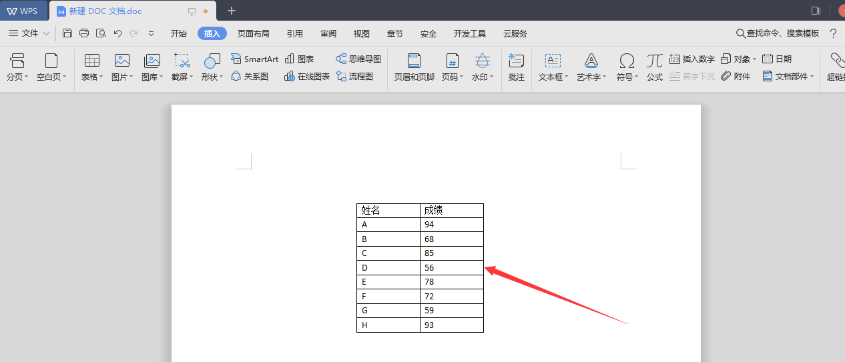Insert a 日期 date
Viewport: 845px width, 362px height.
coord(777,59)
